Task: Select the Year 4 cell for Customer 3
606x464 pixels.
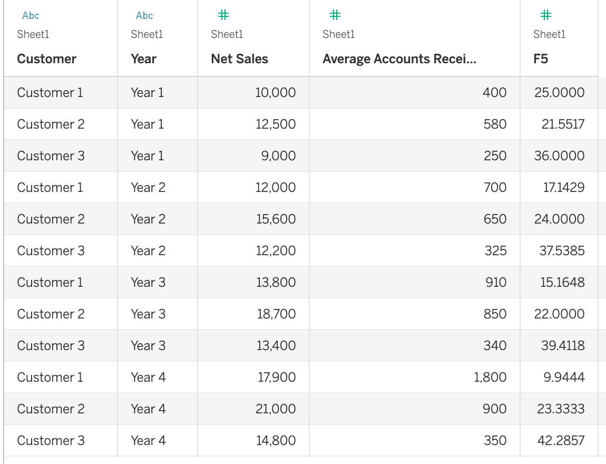Action: point(148,440)
